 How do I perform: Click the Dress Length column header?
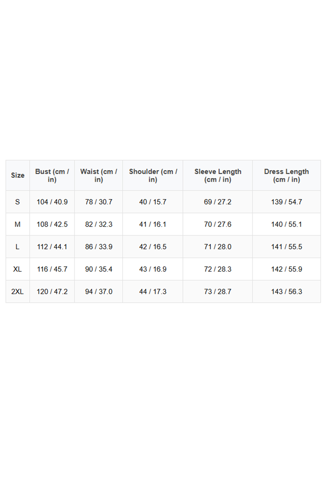pyautogui.click(x=286, y=175)
